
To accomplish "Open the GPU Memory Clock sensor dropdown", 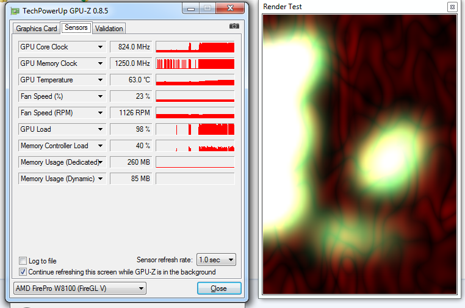I will tap(100, 63).
